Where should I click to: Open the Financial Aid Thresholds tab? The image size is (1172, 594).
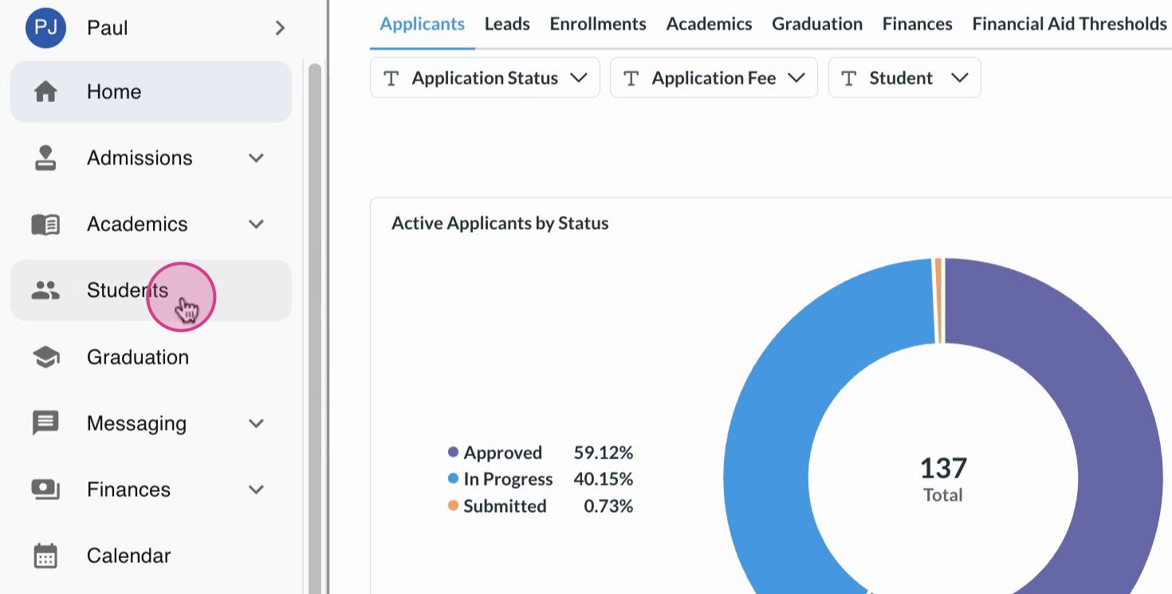coord(1069,24)
